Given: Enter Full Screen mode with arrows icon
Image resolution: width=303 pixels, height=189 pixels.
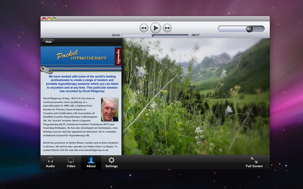Looking at the screenshot, I should [254, 162].
